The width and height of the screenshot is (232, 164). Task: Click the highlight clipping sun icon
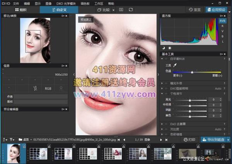coord(169,47)
